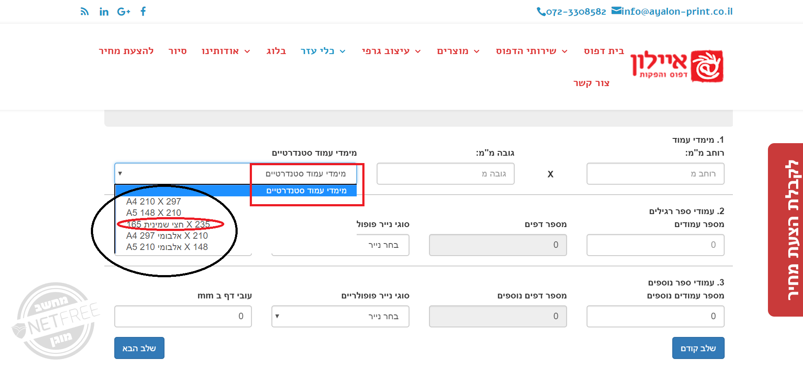Open the 'להצעת מחיר' menu item
The width and height of the screenshot is (803, 375).
pos(126,51)
